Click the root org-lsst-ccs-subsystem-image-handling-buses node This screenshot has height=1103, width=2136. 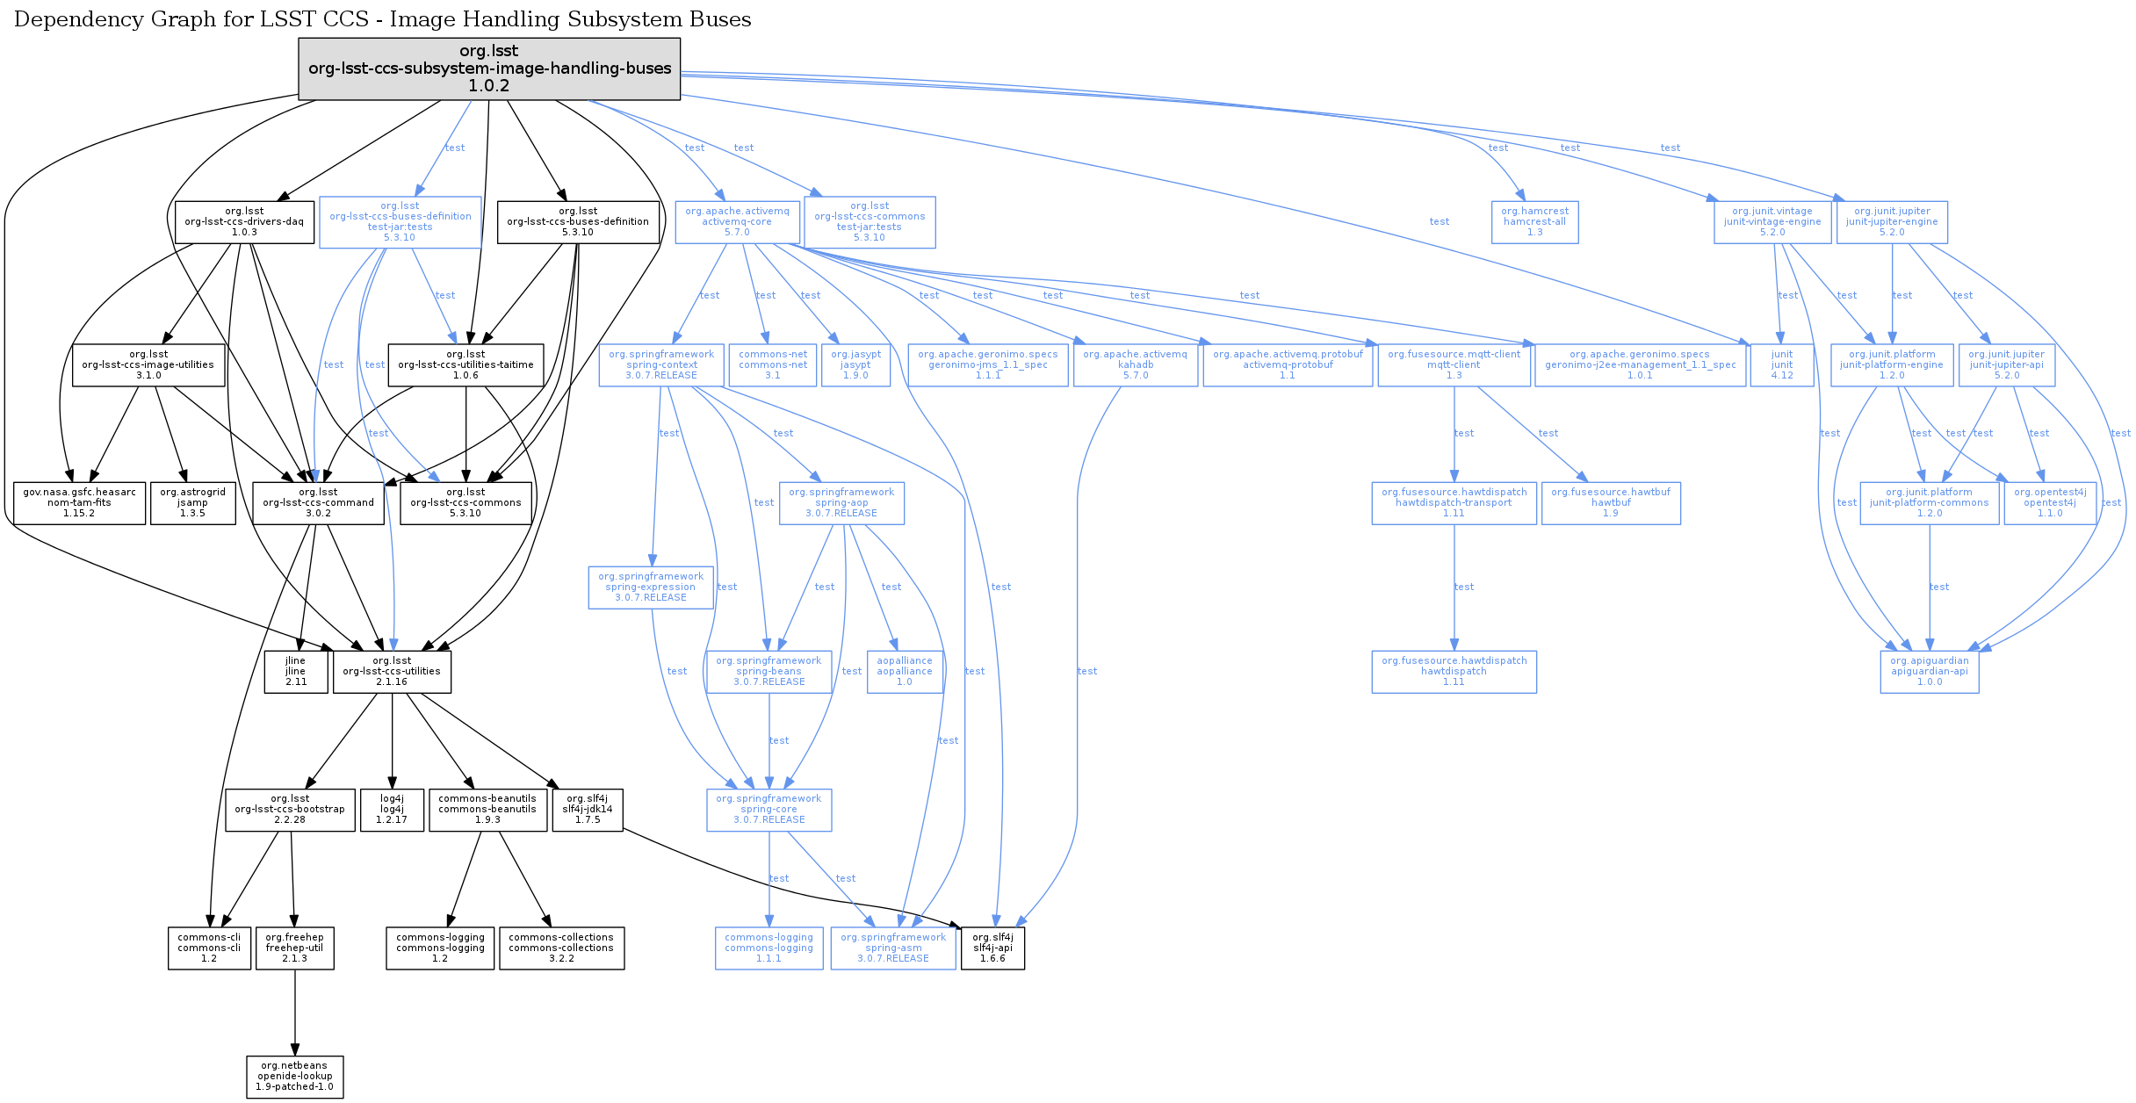[489, 68]
